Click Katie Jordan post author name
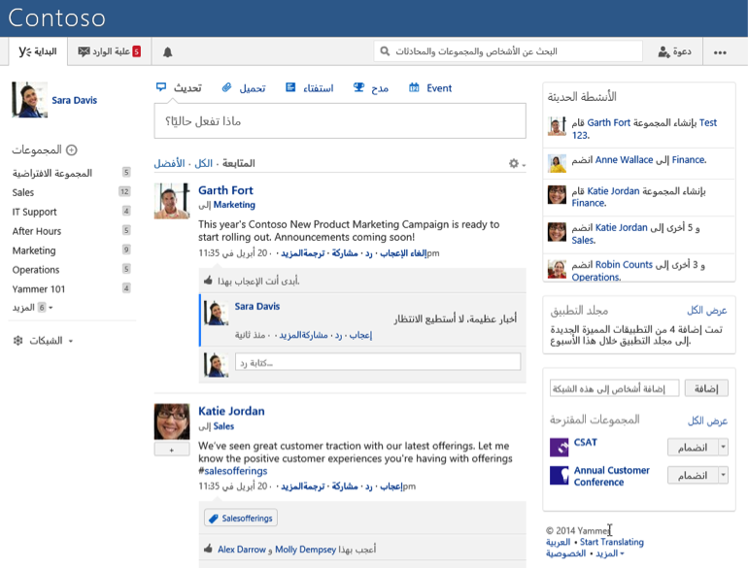The height and width of the screenshot is (569, 748). tap(231, 411)
